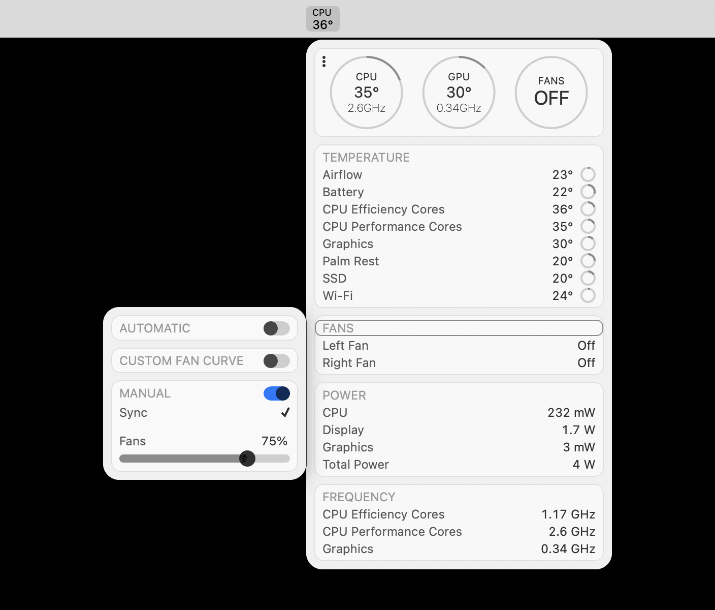Click the 232 mW CPU power value

point(571,413)
